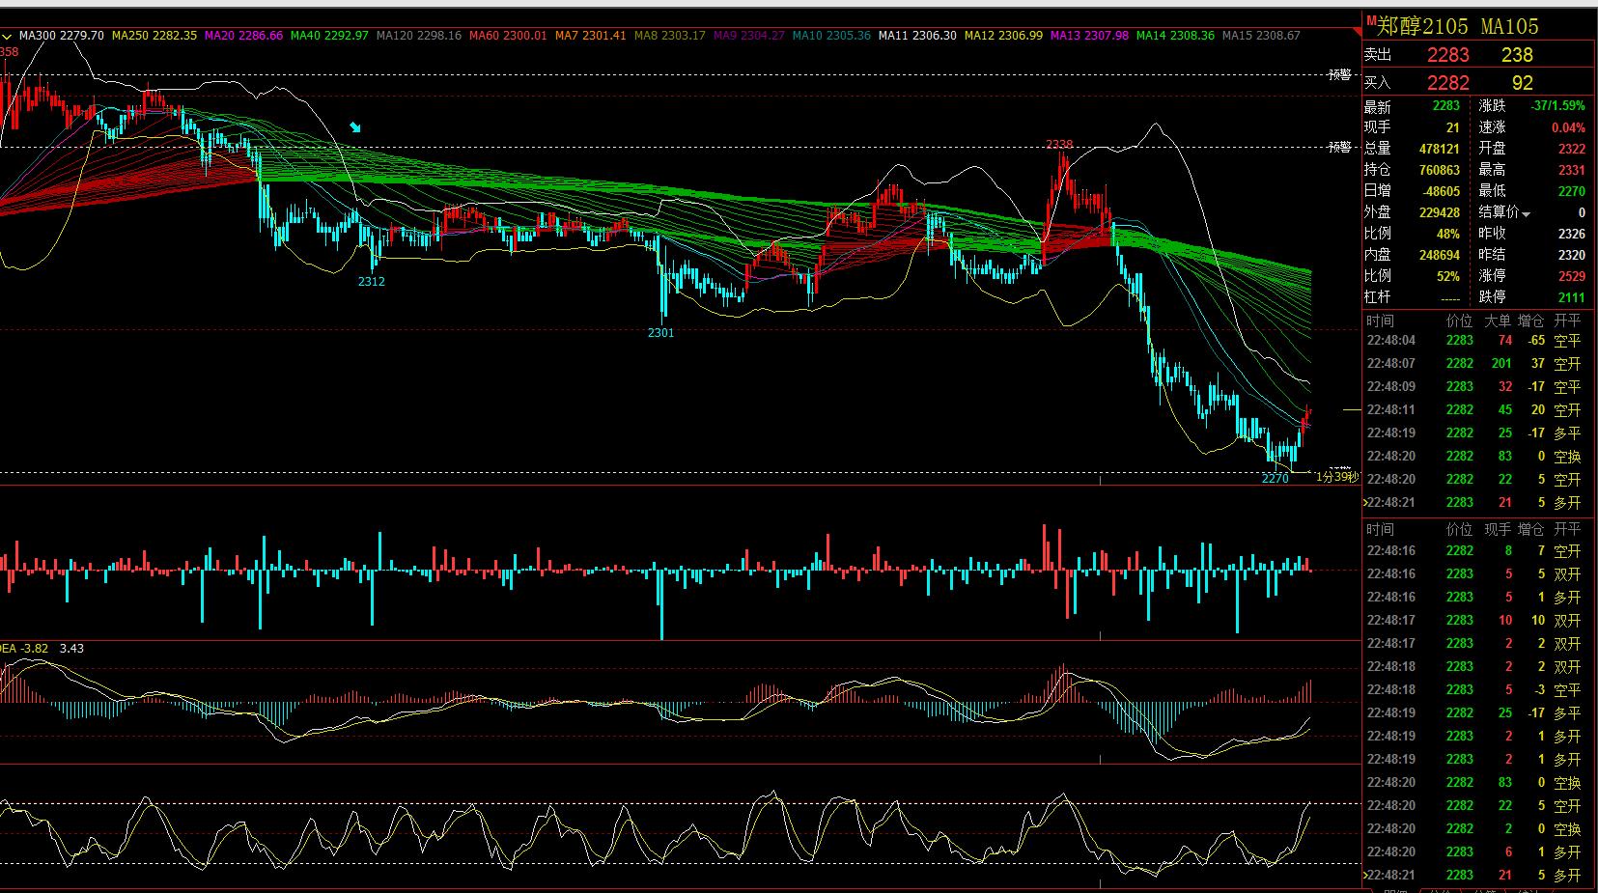The image size is (1598, 893).
Task: Select the 22:48:04 tick row time
Action: tap(1390, 341)
